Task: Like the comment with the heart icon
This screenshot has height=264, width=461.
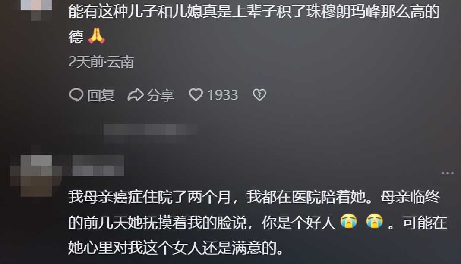Action: pos(196,94)
